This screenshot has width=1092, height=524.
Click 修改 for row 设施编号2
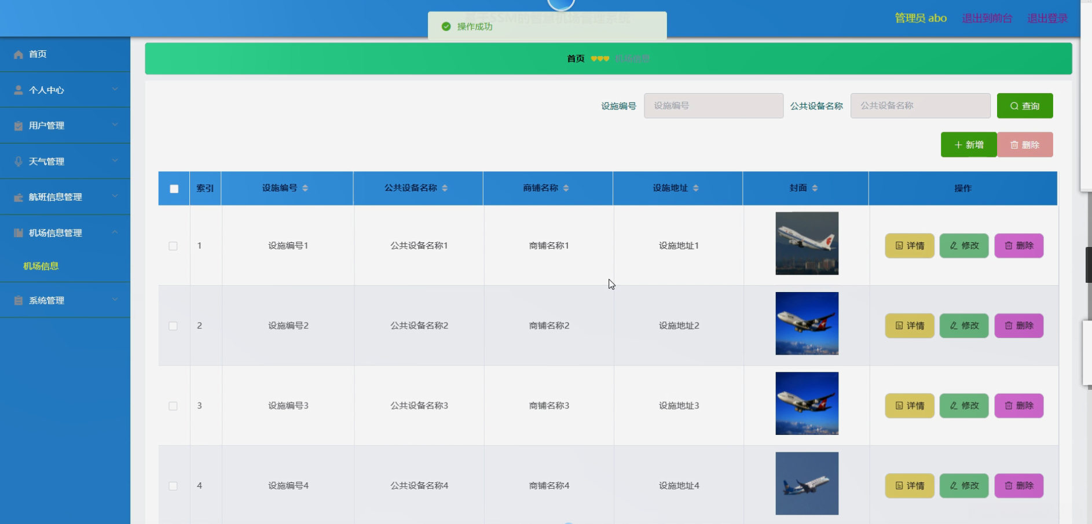coord(964,326)
